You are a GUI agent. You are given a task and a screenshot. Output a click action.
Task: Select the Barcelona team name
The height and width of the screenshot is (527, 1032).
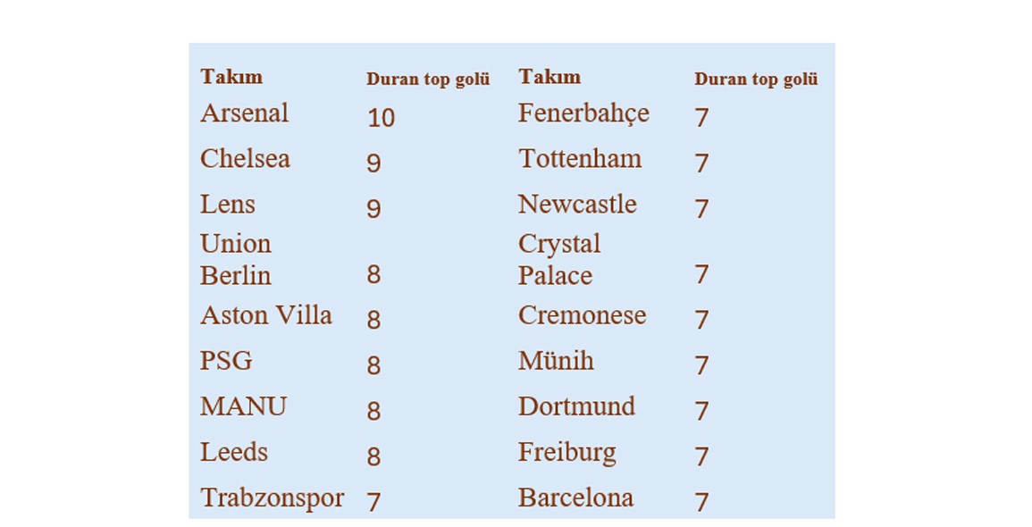click(575, 498)
